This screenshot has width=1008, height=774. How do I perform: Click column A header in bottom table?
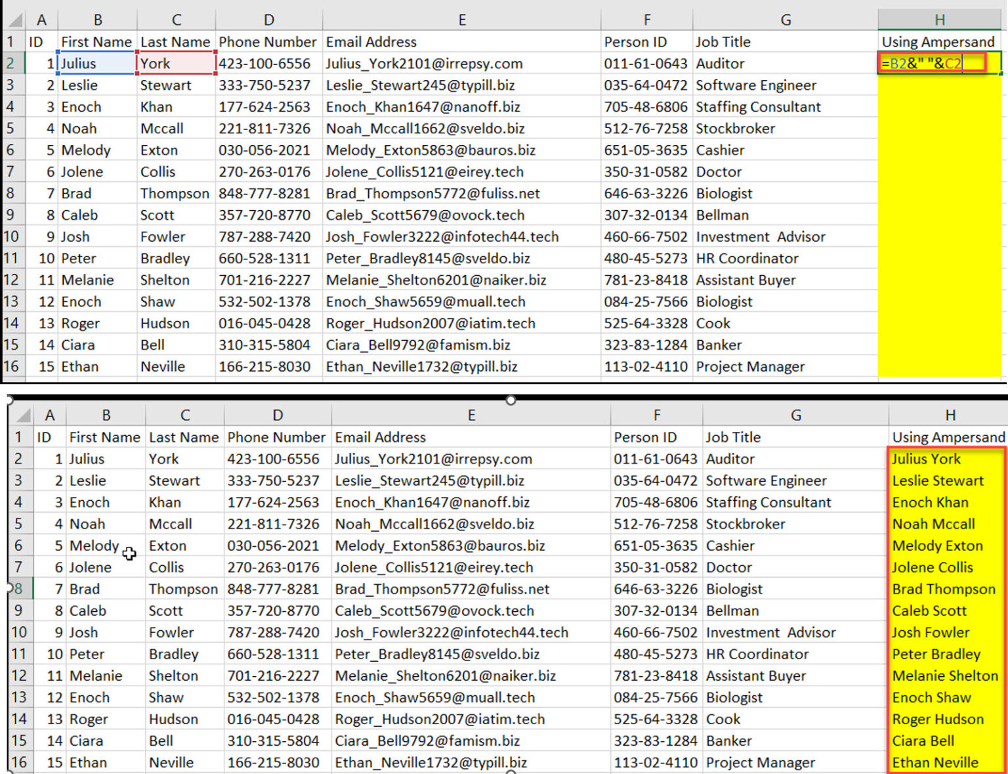(x=50, y=414)
